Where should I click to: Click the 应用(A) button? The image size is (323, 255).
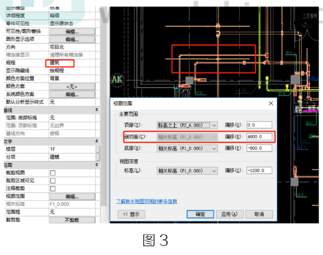click(229, 214)
